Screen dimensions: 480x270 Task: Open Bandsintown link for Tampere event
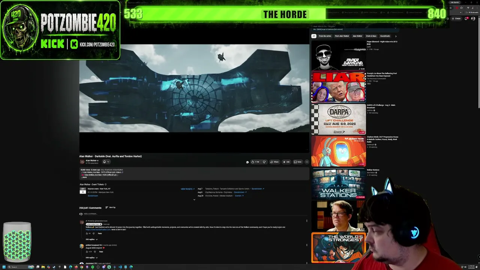click(258, 189)
